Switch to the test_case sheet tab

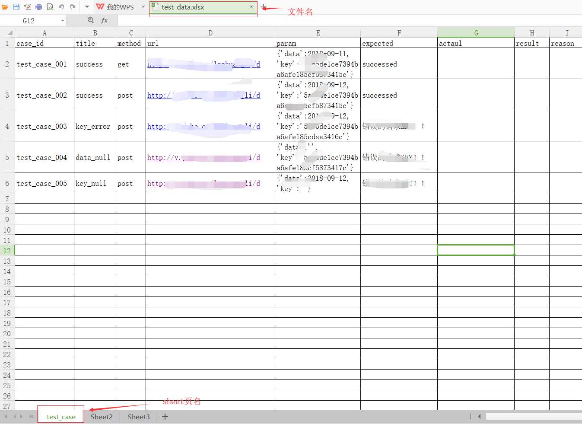pyautogui.click(x=61, y=417)
